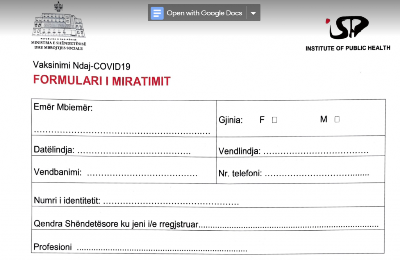
Task: Click the Profesioni dotted line field
Action: tap(162, 248)
